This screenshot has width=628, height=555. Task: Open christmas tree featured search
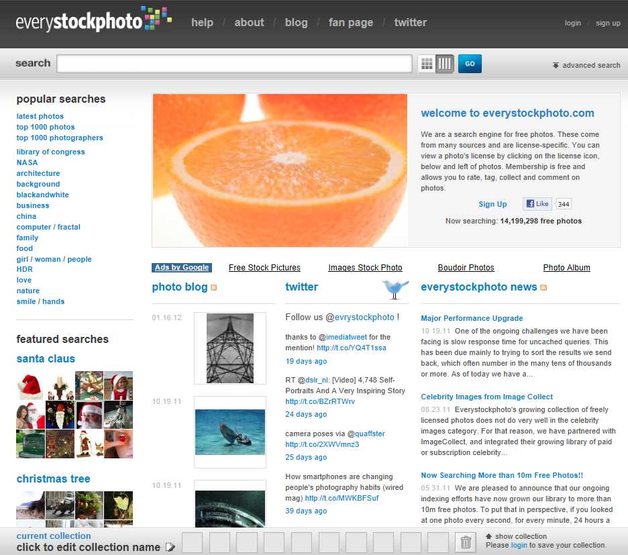tap(53, 479)
